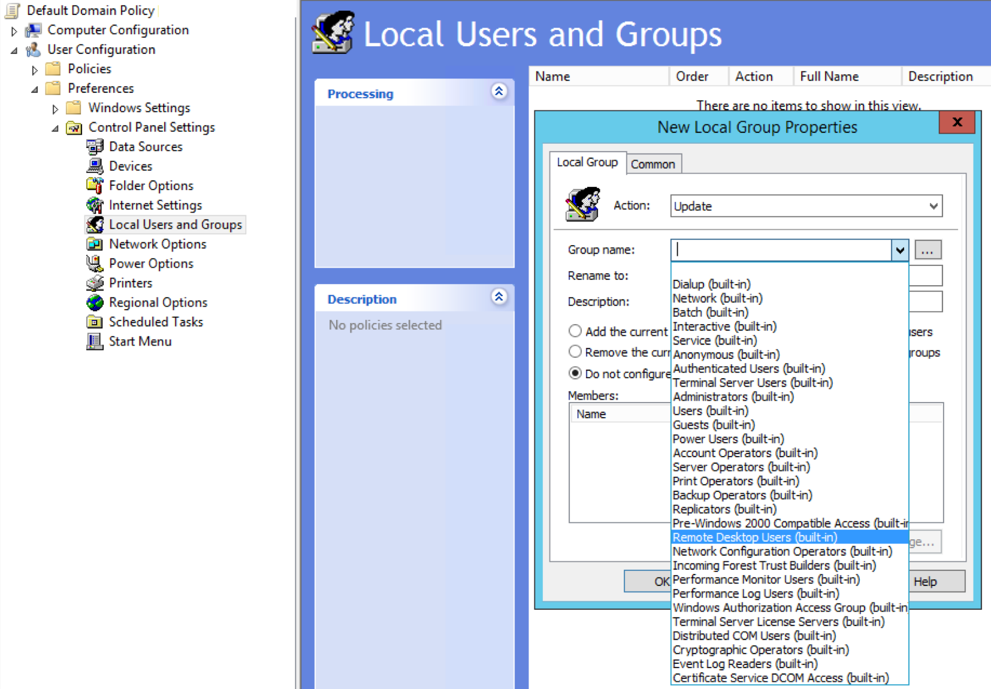Select the 'Do not configure' radio button
This screenshot has width=991, height=689.
[575, 373]
